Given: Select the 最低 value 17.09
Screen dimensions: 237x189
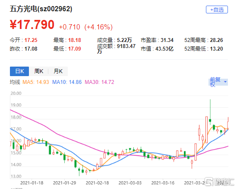Looking at the screenshot, I should click(75, 49).
